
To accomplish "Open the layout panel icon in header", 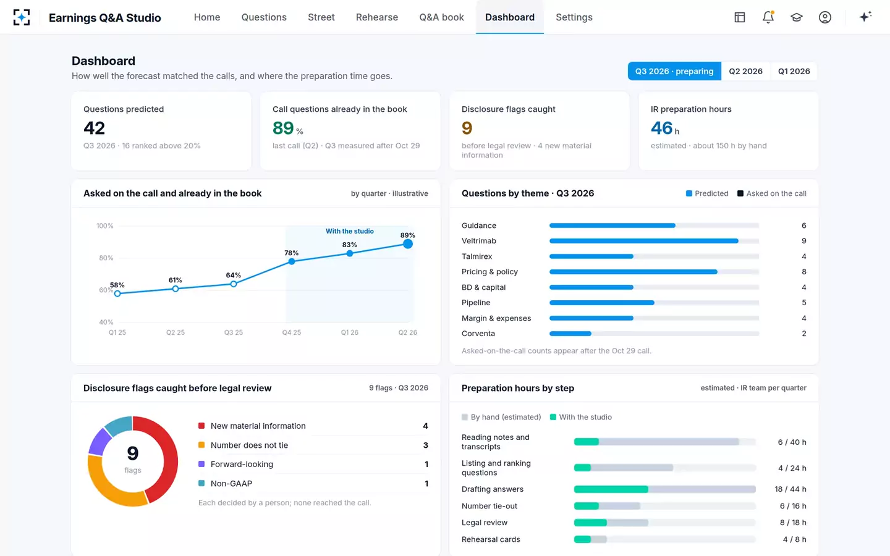I will [x=740, y=17].
